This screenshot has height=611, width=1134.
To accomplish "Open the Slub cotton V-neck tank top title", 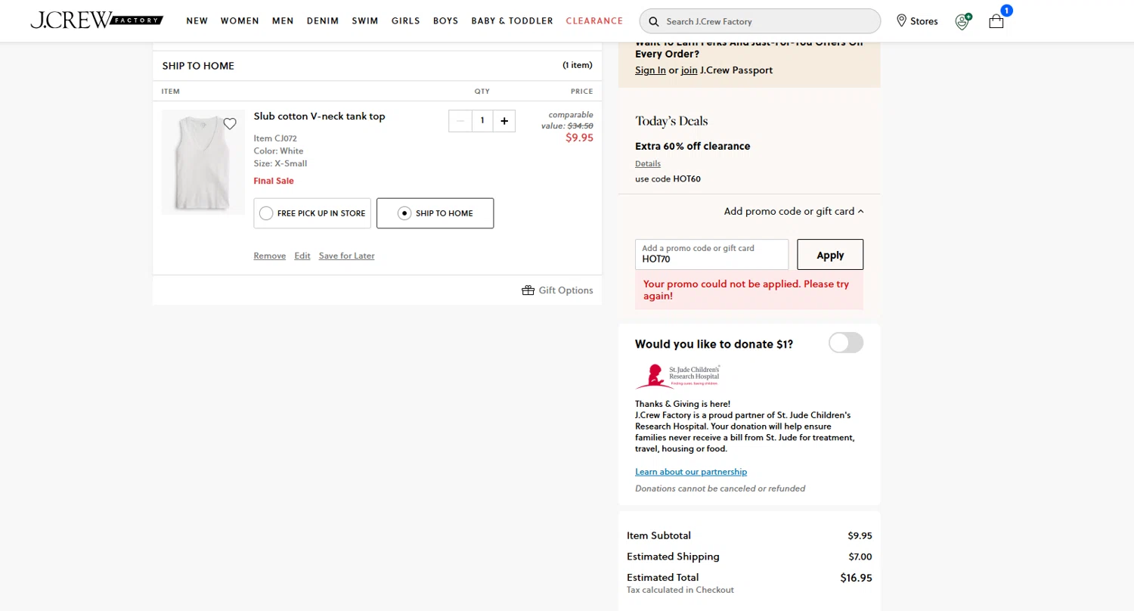I will click(320, 116).
